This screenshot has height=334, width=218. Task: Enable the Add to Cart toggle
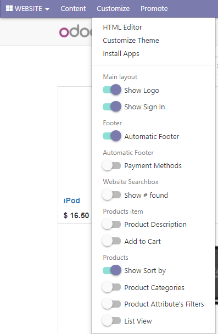point(111,241)
